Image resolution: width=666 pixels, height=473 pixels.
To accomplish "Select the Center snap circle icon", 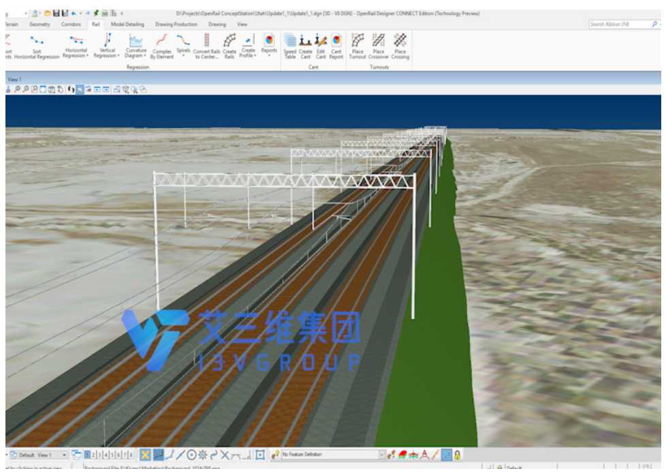I will pos(191,455).
